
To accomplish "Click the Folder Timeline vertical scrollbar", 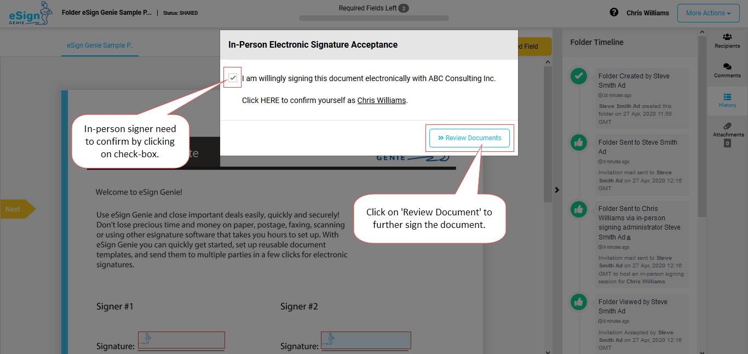I will tap(702, 126).
